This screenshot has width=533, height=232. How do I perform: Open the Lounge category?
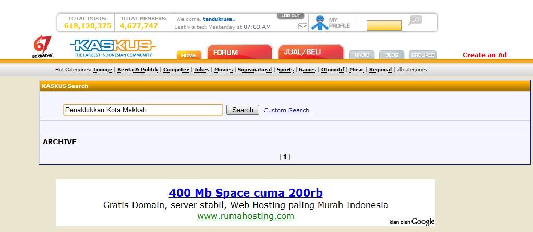click(x=103, y=70)
